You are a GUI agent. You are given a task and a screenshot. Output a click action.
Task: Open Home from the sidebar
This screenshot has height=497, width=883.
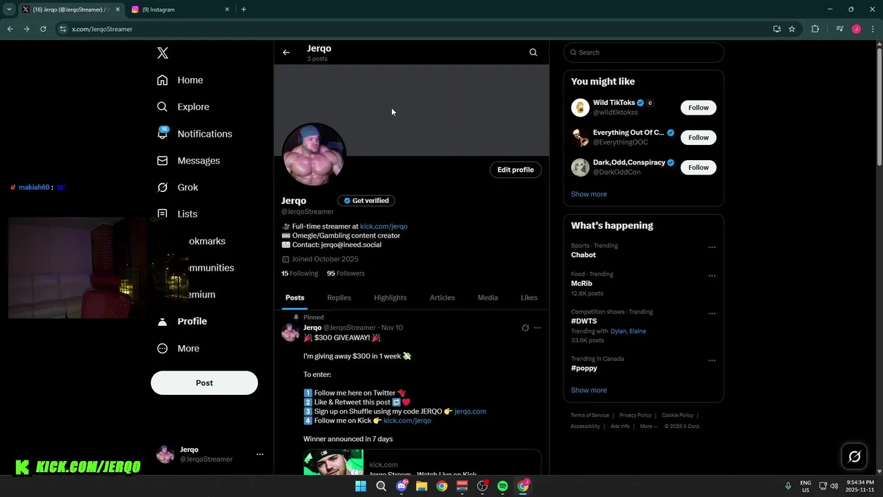(x=180, y=80)
